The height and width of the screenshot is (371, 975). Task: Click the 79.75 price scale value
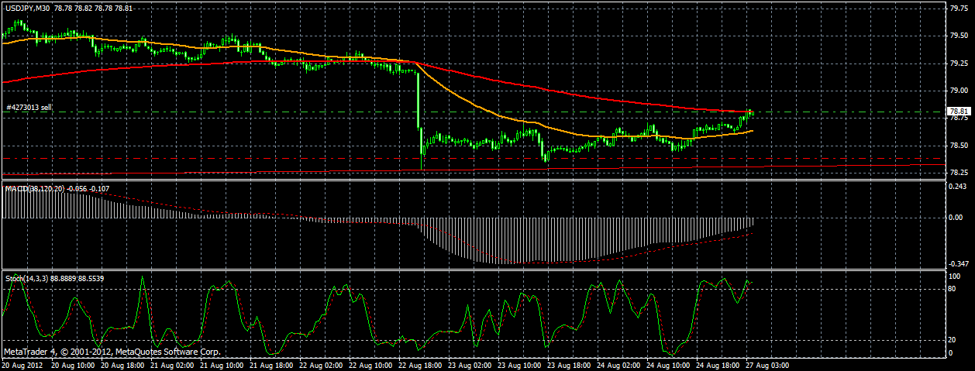click(x=959, y=8)
